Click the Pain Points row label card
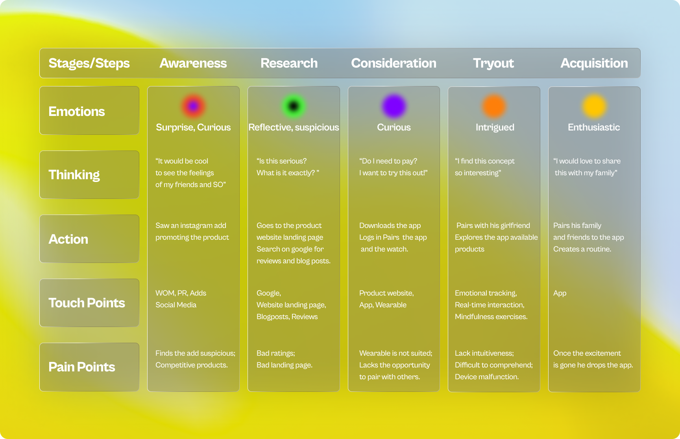This screenshot has width=680, height=439. tap(89, 367)
